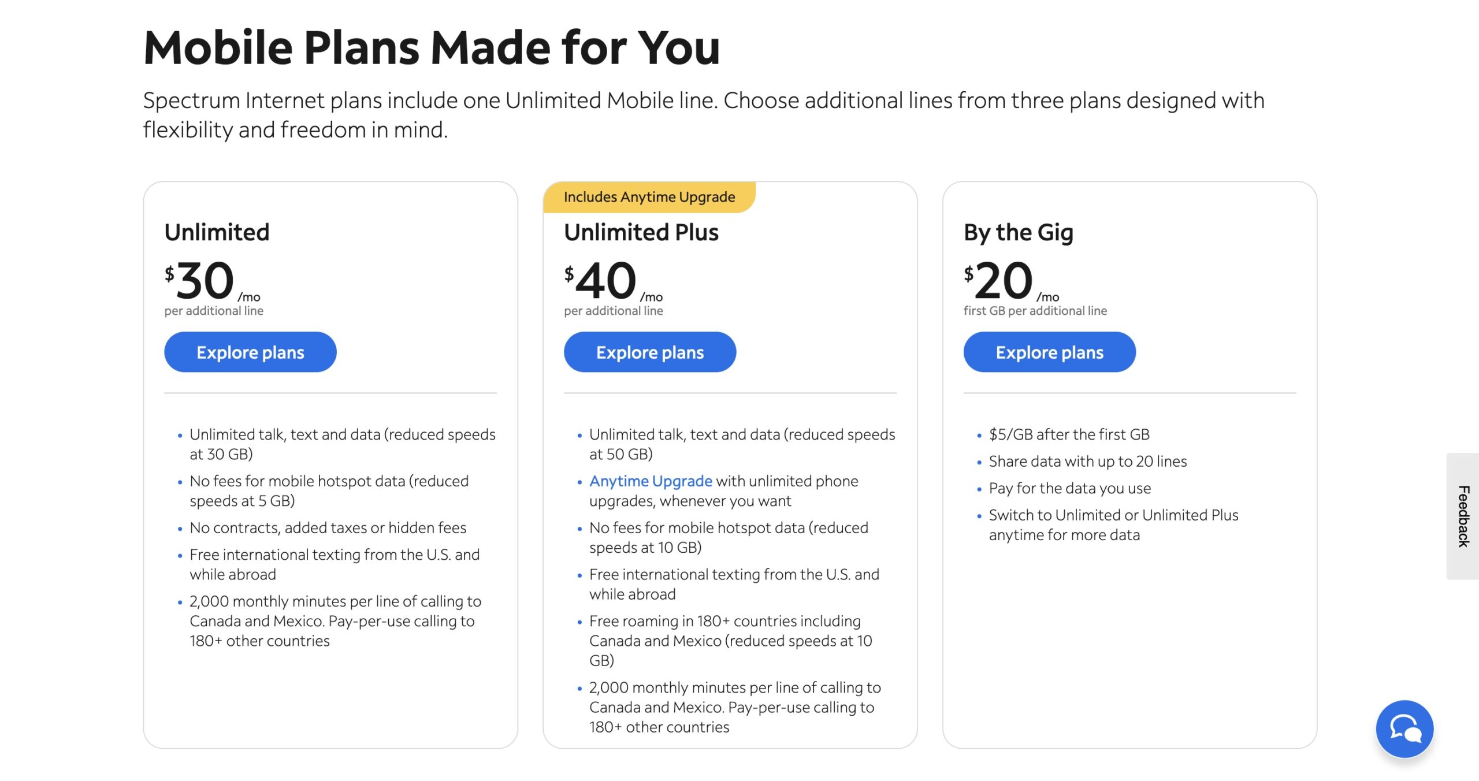Screen dimensions: 1479x781
Task: Select the Pay for the data you use item
Action: pos(1069,488)
